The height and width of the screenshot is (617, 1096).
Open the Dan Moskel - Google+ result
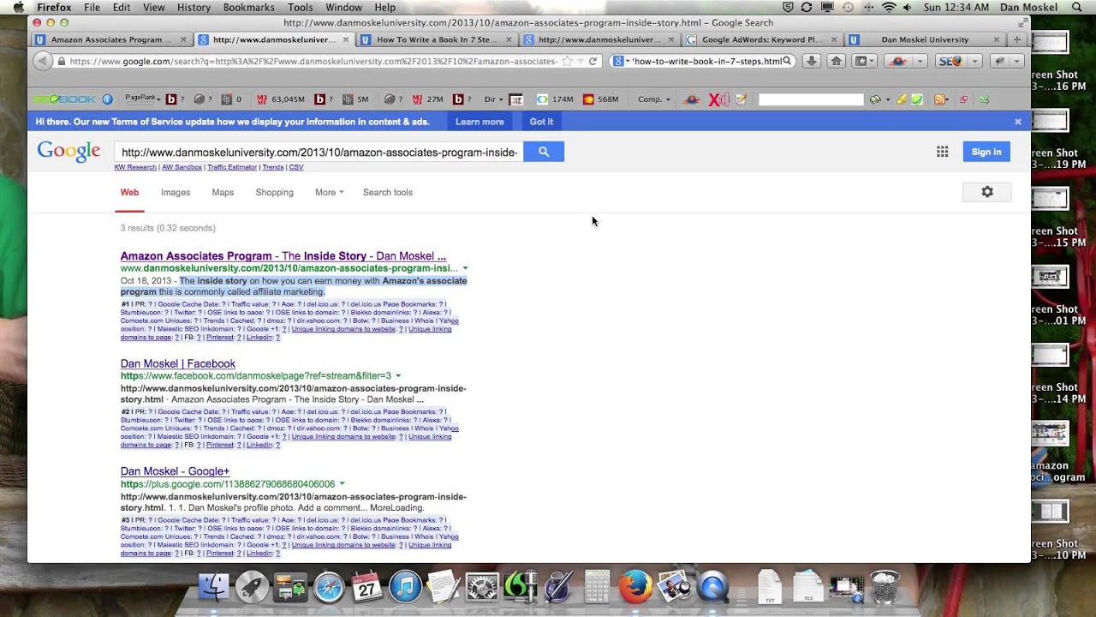pos(175,471)
